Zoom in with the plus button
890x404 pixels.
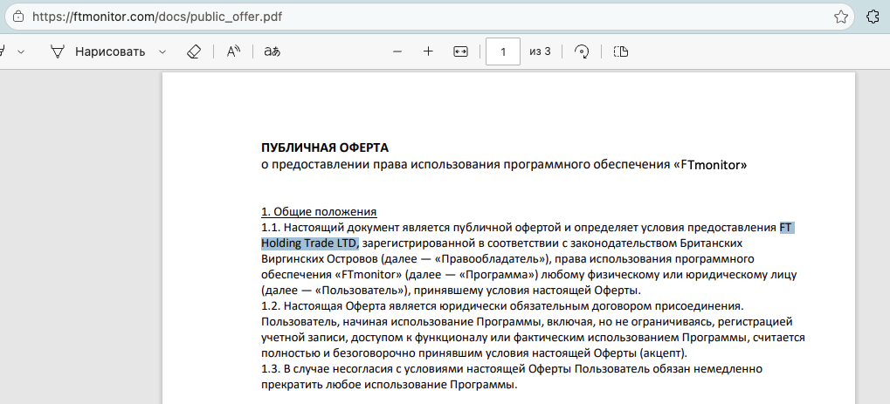[x=428, y=51]
